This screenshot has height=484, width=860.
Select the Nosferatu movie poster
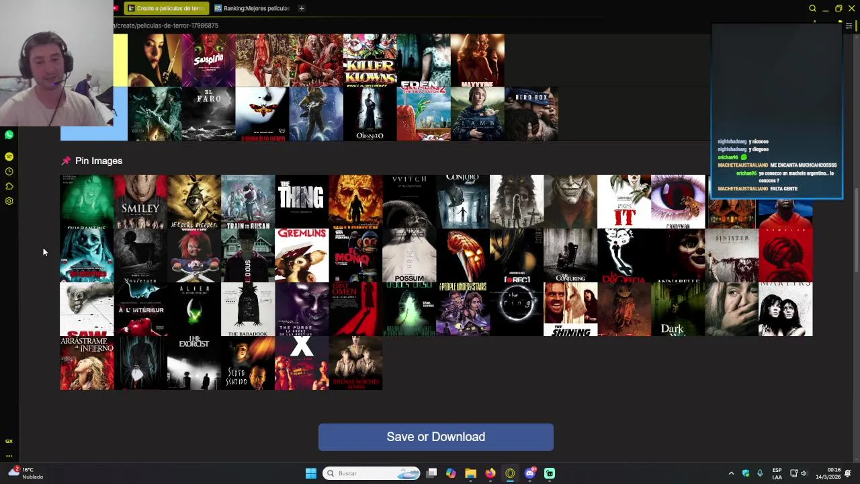pyautogui.click(x=140, y=255)
